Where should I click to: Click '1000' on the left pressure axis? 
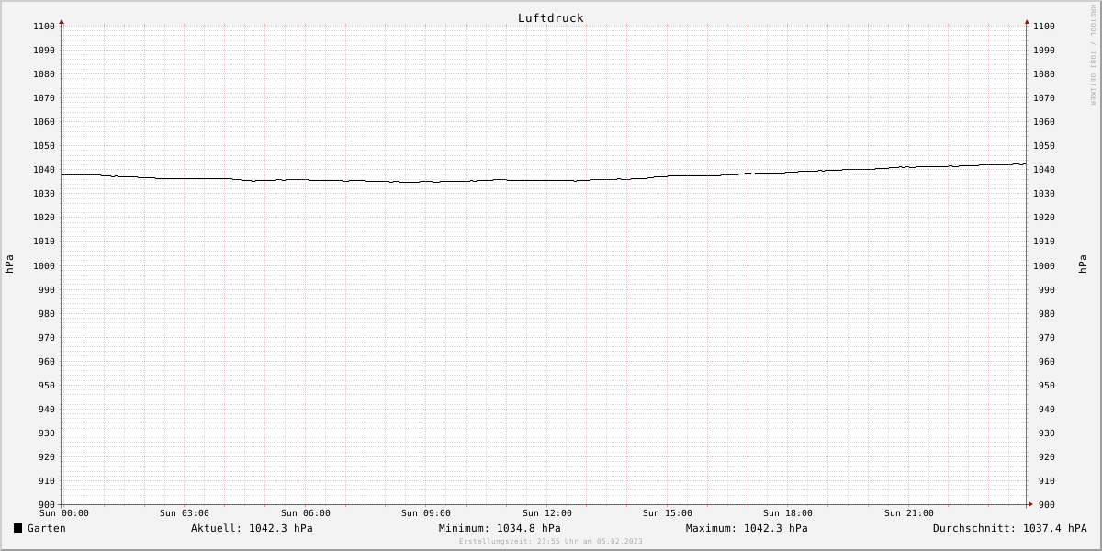(44, 266)
